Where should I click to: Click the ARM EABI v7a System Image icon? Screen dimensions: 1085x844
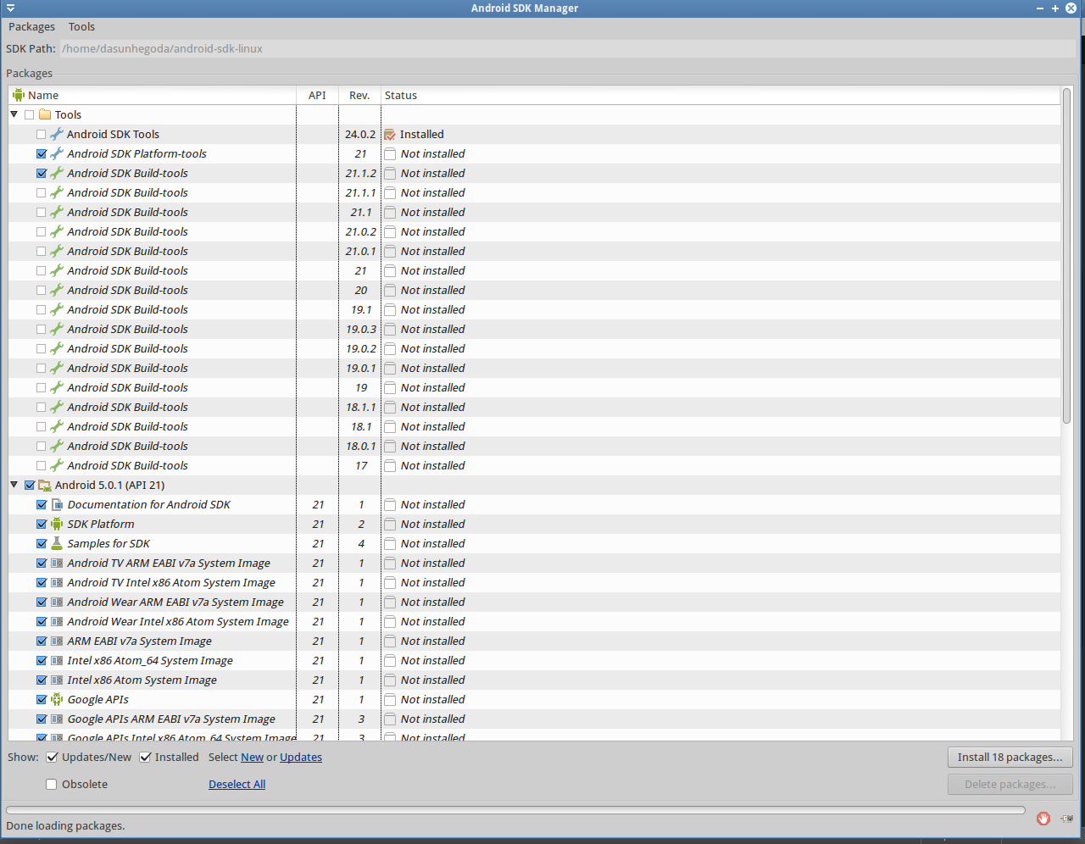(x=57, y=641)
